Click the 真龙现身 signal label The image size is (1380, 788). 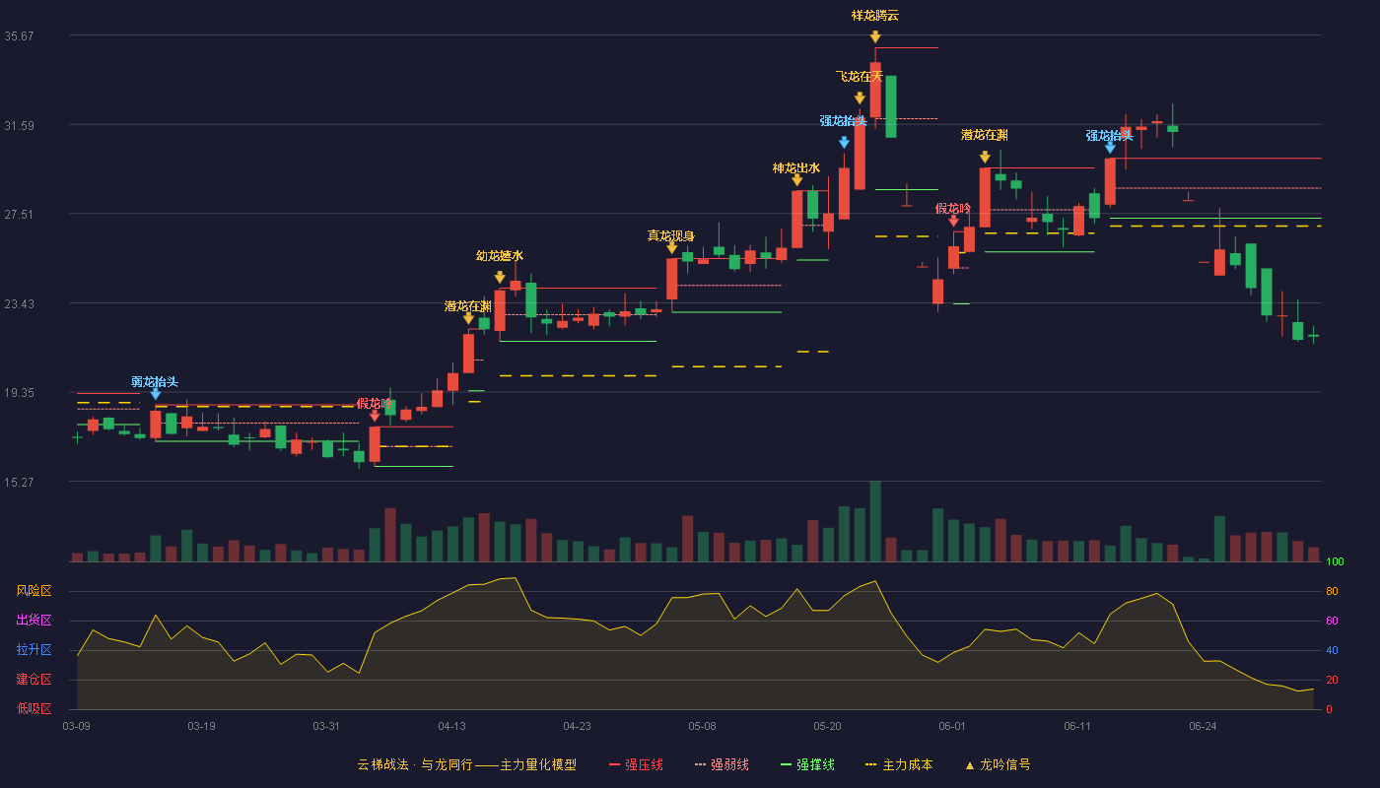pyautogui.click(x=671, y=235)
